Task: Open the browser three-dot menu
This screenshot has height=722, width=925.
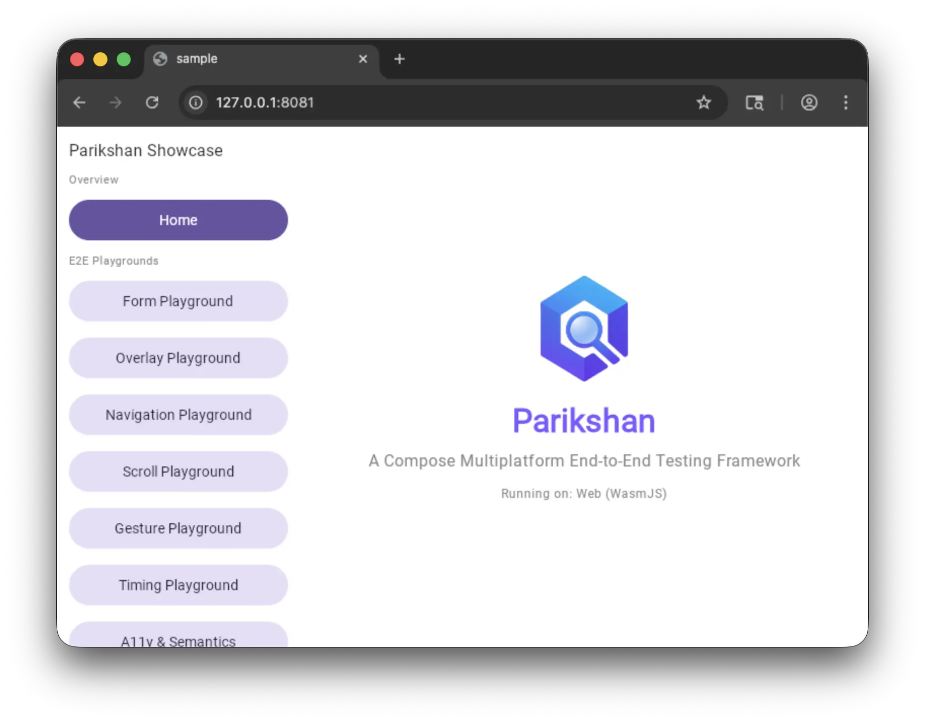Action: click(845, 103)
